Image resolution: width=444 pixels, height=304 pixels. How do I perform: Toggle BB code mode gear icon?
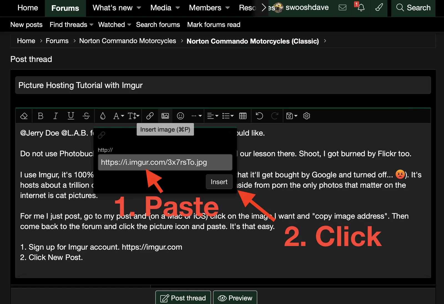click(x=306, y=116)
